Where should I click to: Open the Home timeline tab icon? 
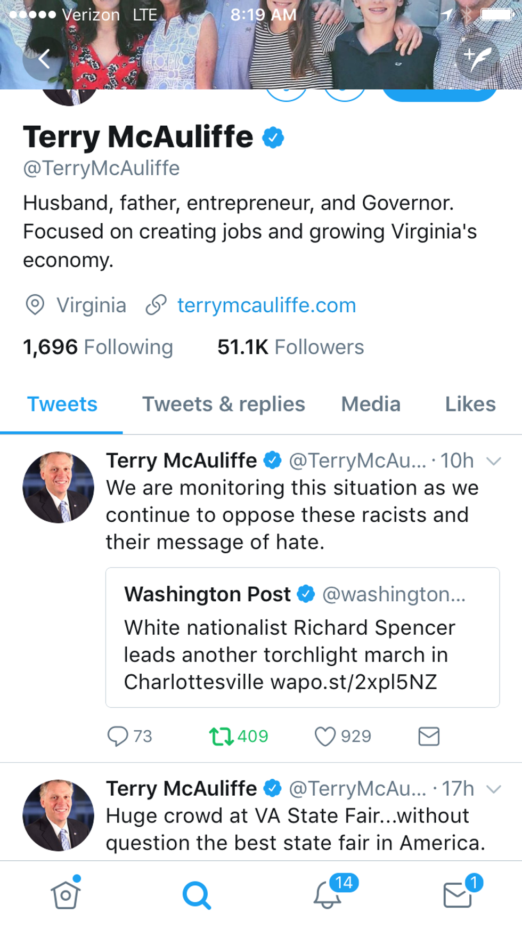(66, 894)
